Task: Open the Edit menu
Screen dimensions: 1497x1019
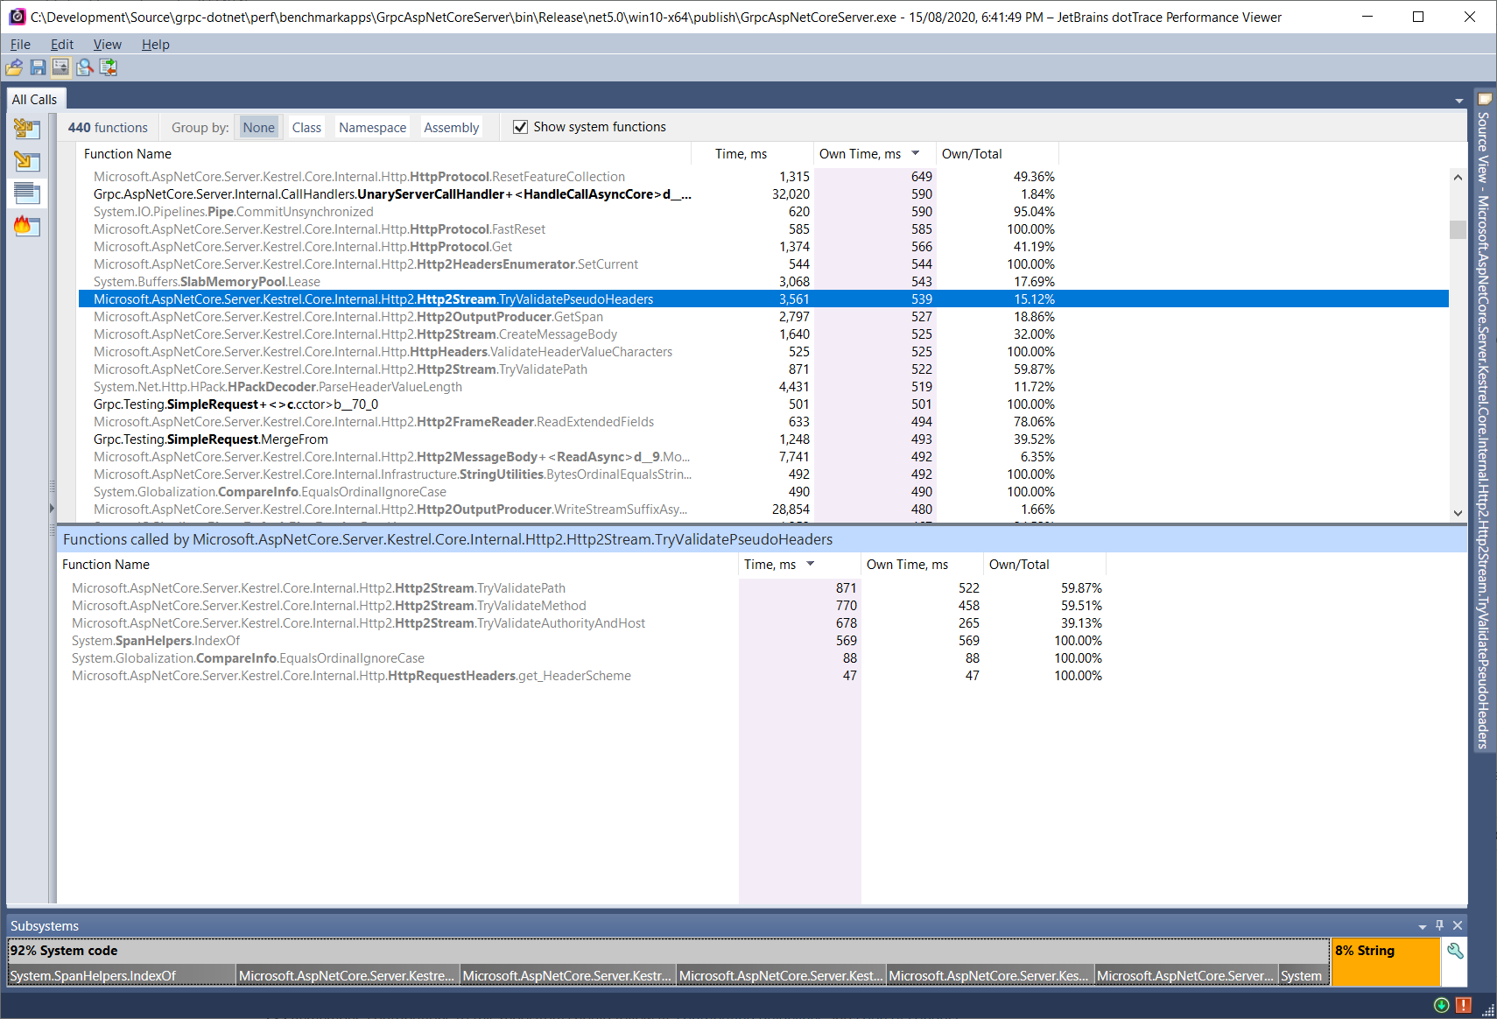Action: pyautogui.click(x=61, y=45)
